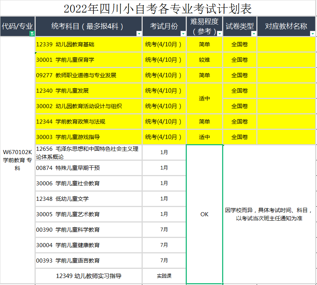Click the 实践课 cell

tap(164, 276)
